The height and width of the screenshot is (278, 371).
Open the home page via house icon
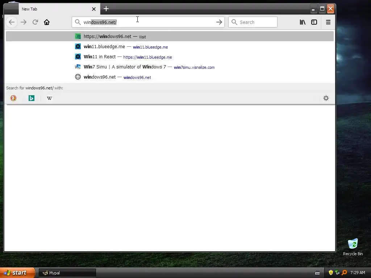pos(47,22)
